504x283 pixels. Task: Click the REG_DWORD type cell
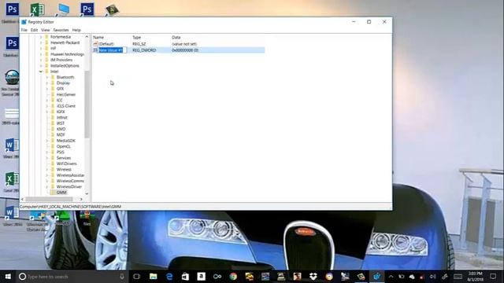pyautogui.click(x=144, y=50)
